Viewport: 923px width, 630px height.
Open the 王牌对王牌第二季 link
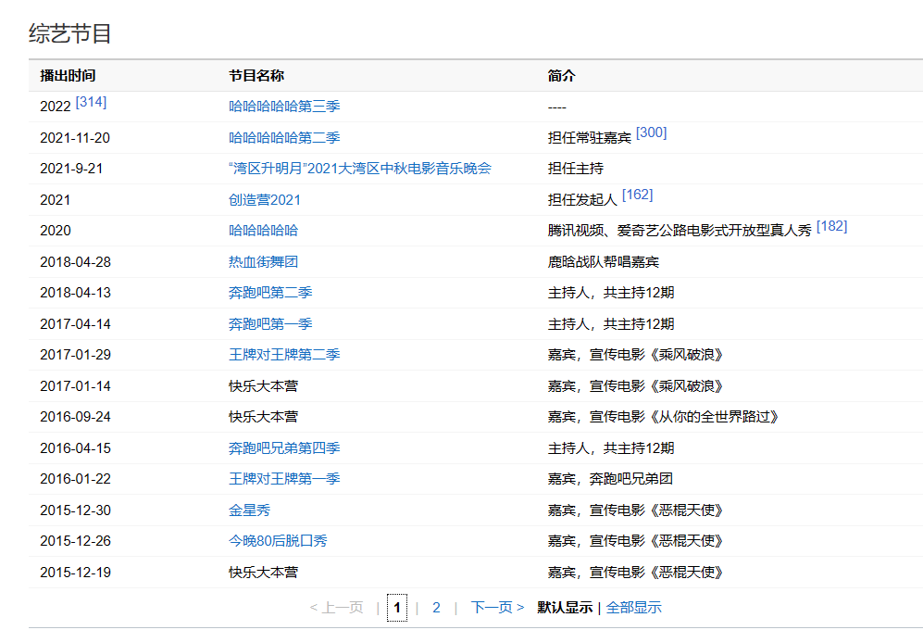coord(284,355)
